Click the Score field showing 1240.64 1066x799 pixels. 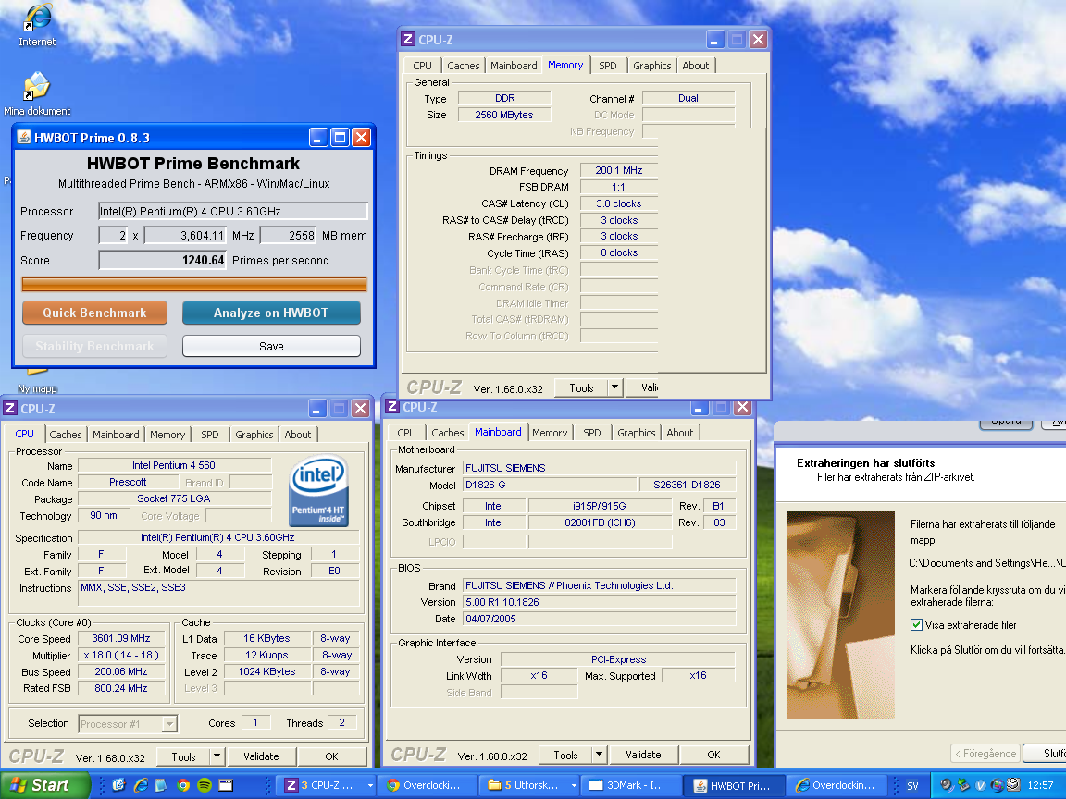point(162,260)
